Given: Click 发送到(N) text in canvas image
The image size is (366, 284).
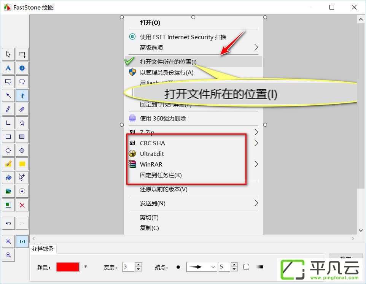Looking at the screenshot, I should [153, 203].
